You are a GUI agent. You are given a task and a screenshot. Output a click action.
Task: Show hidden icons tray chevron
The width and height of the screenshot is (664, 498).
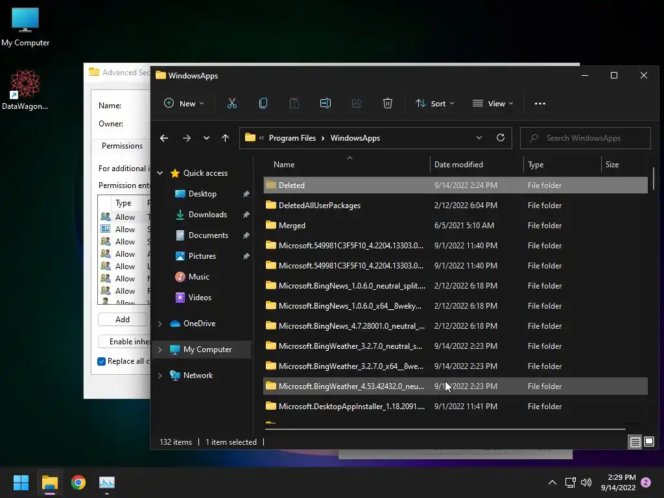pyautogui.click(x=552, y=482)
